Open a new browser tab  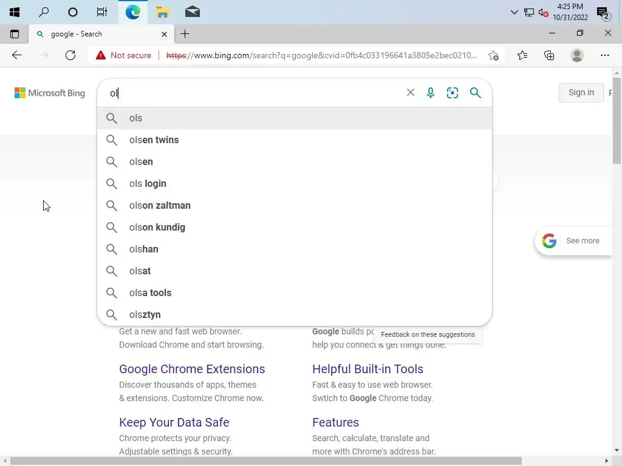(x=185, y=34)
